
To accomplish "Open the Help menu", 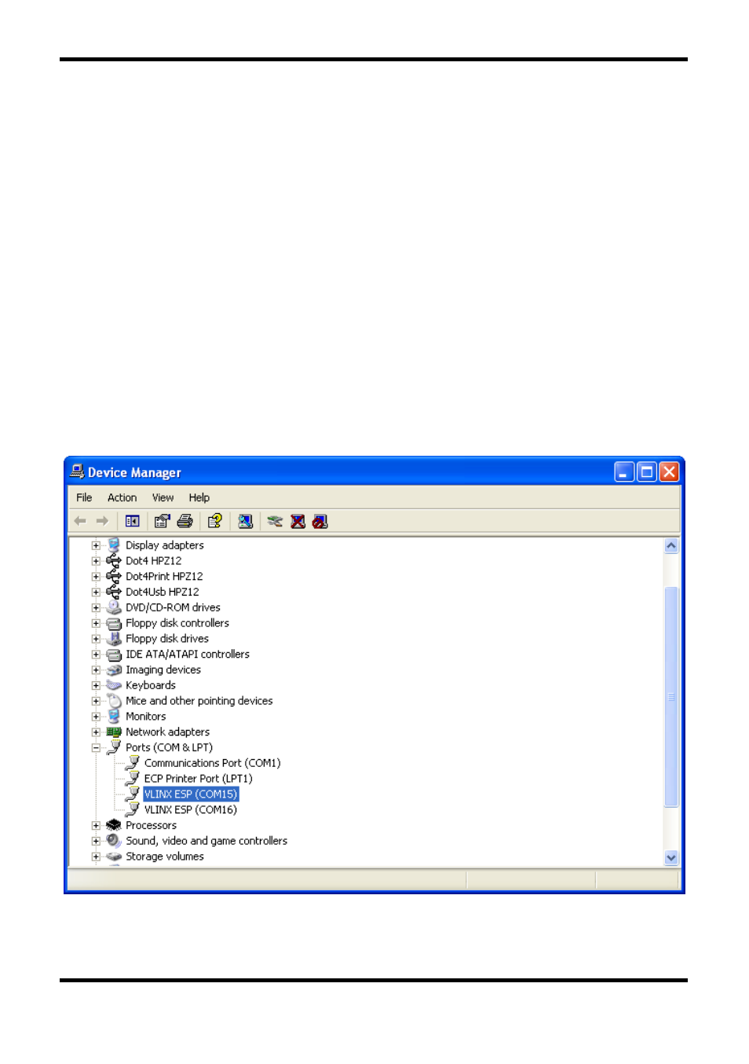I will 199,497.
